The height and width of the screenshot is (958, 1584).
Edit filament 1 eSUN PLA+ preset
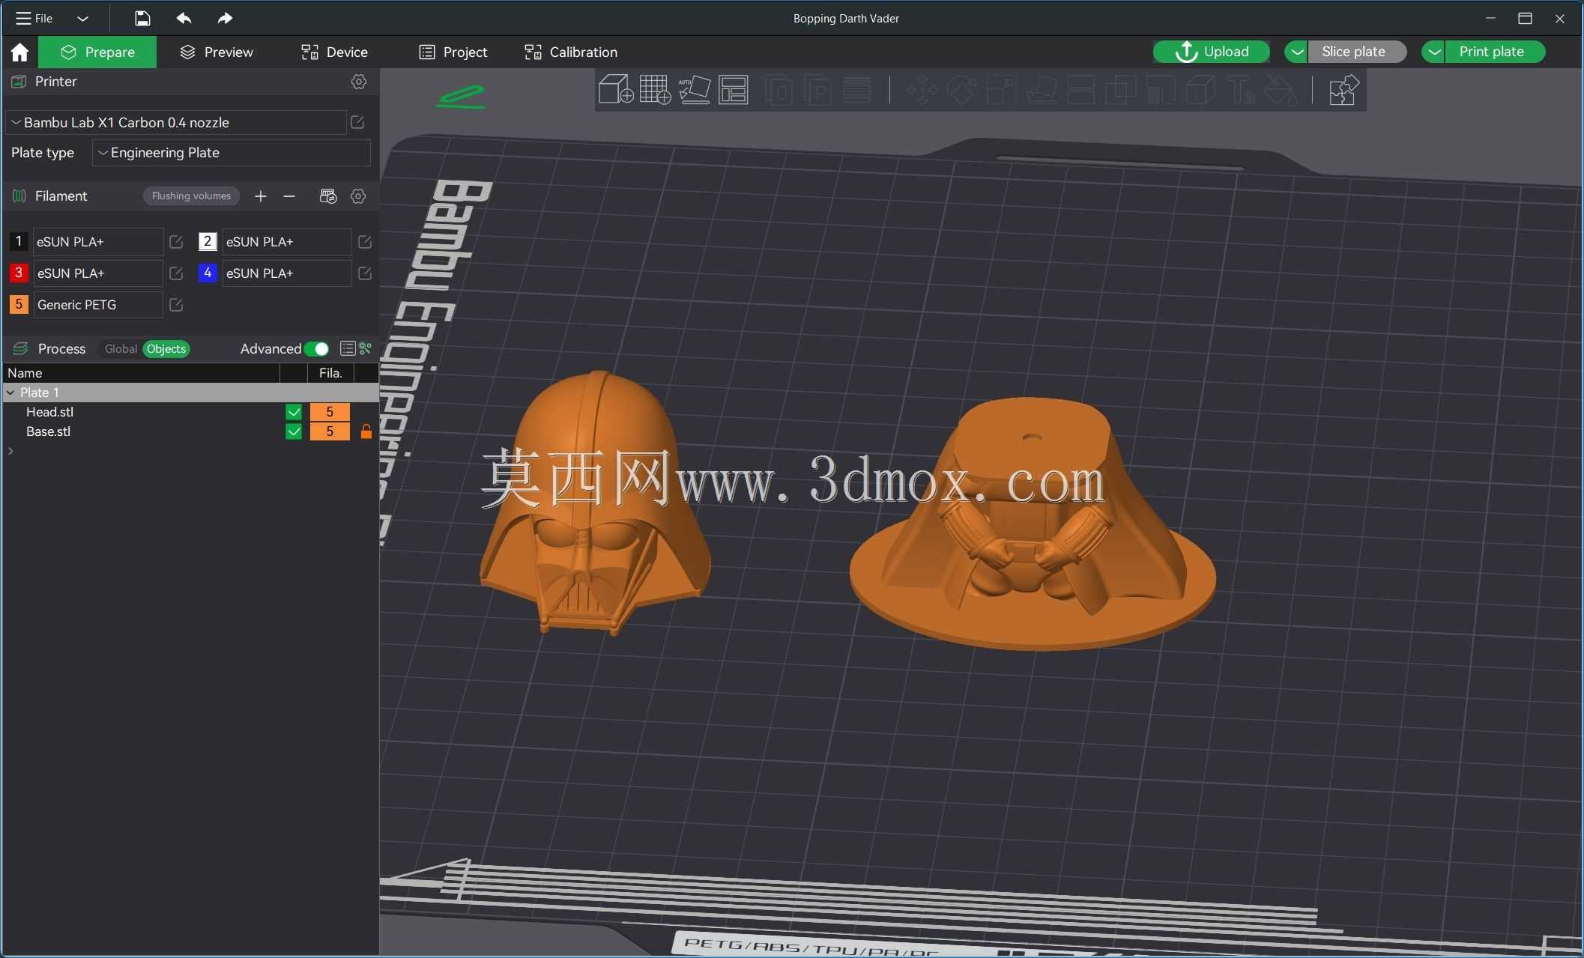176,242
